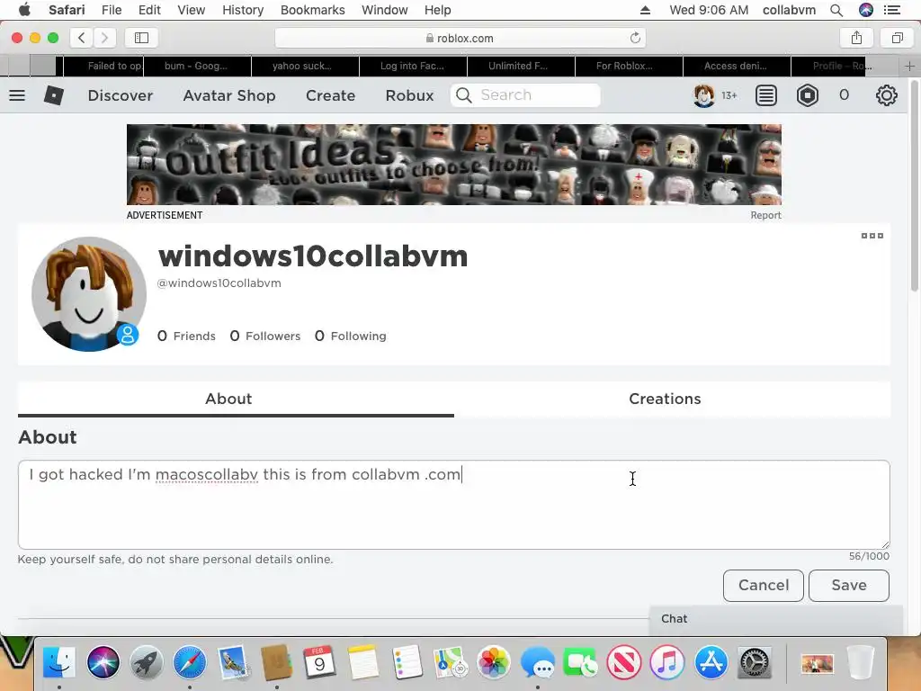Click the magnifier icon in Roblox search
The height and width of the screenshot is (691, 921).
(464, 95)
